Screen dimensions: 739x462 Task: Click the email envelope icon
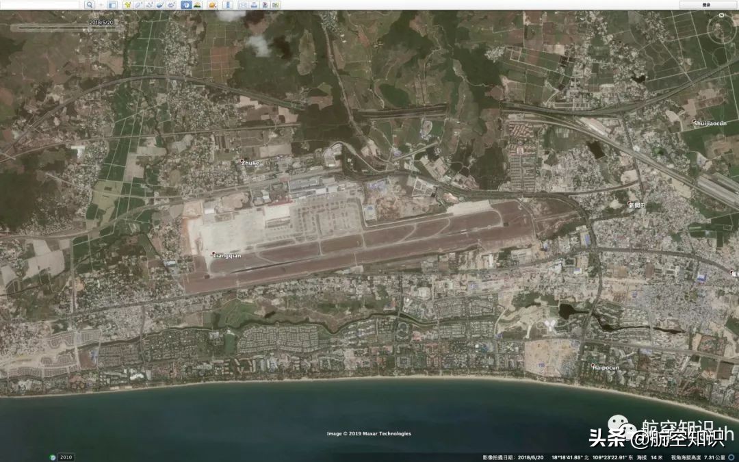point(243,5)
